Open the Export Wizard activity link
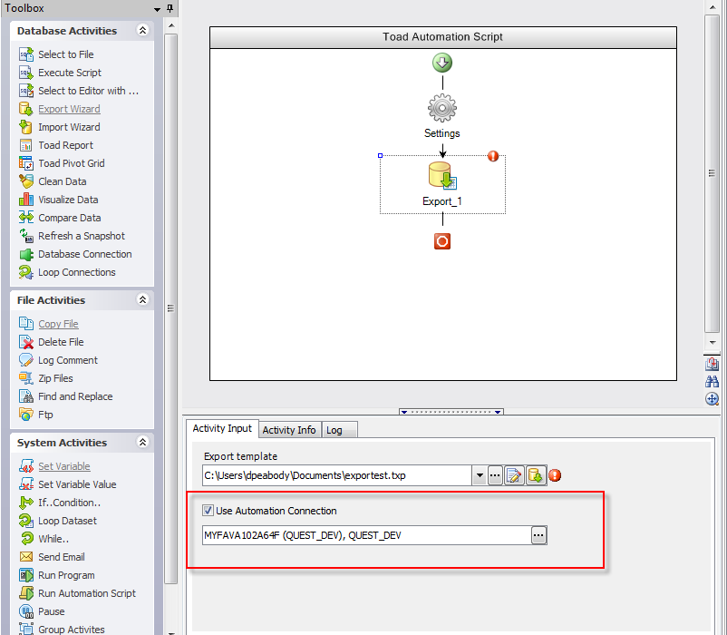Screen dimensions: 727x635 69,109
